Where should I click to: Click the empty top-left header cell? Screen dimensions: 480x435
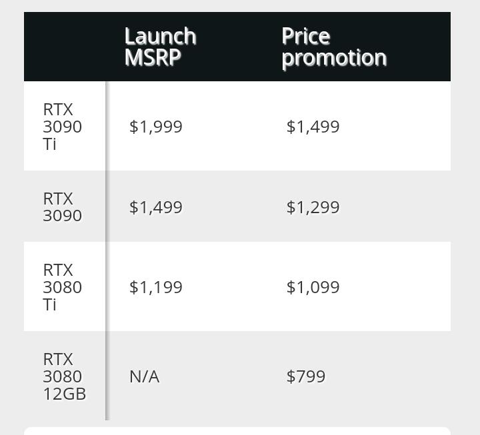tap(65, 47)
